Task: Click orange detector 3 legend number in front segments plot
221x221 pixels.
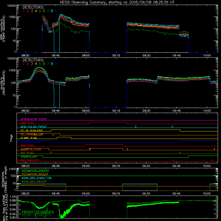Action: click(x=32, y=11)
